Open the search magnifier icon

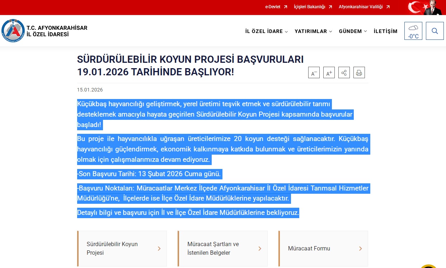435,31
